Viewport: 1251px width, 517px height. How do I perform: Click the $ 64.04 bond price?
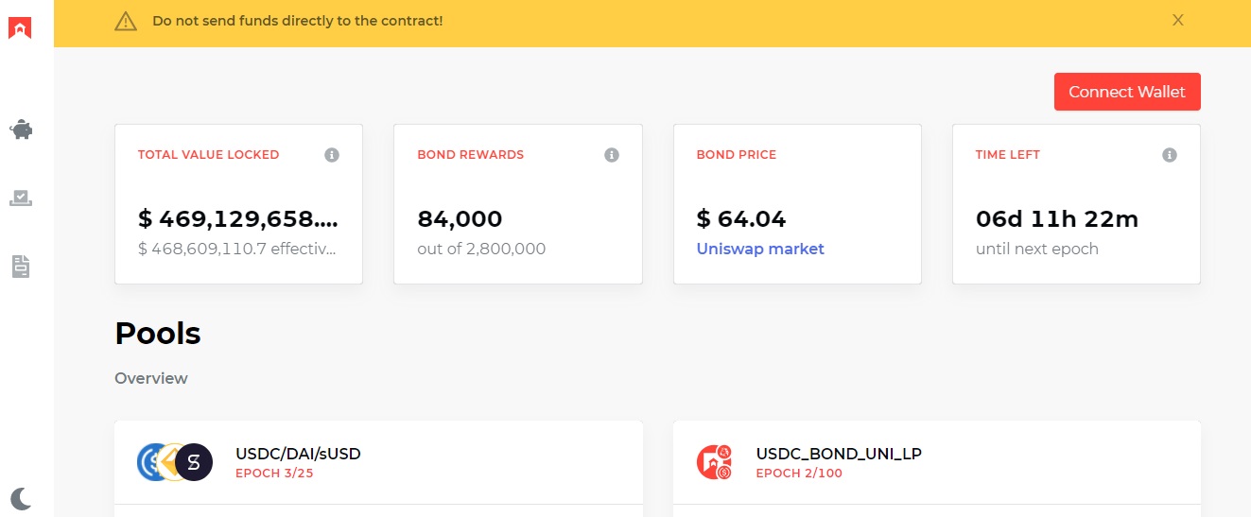tap(741, 219)
